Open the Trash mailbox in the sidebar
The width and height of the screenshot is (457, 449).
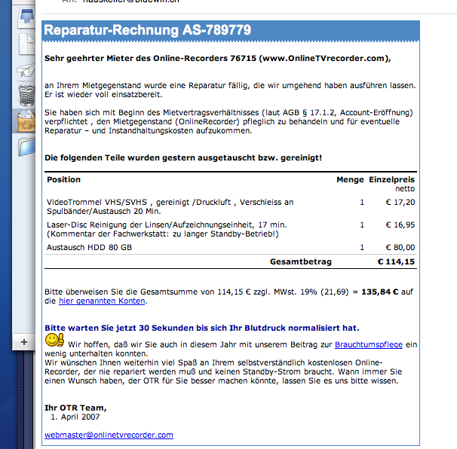coord(26,95)
